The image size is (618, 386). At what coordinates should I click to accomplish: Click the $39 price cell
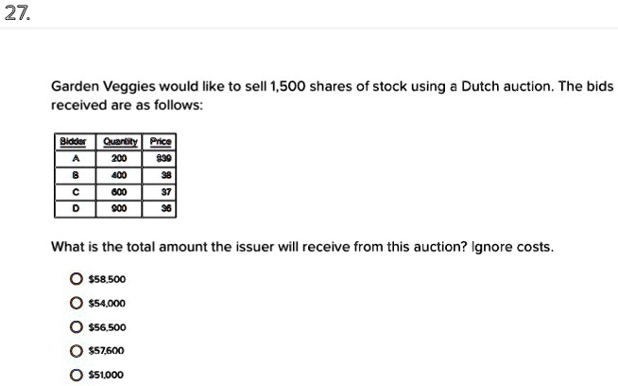(160, 159)
